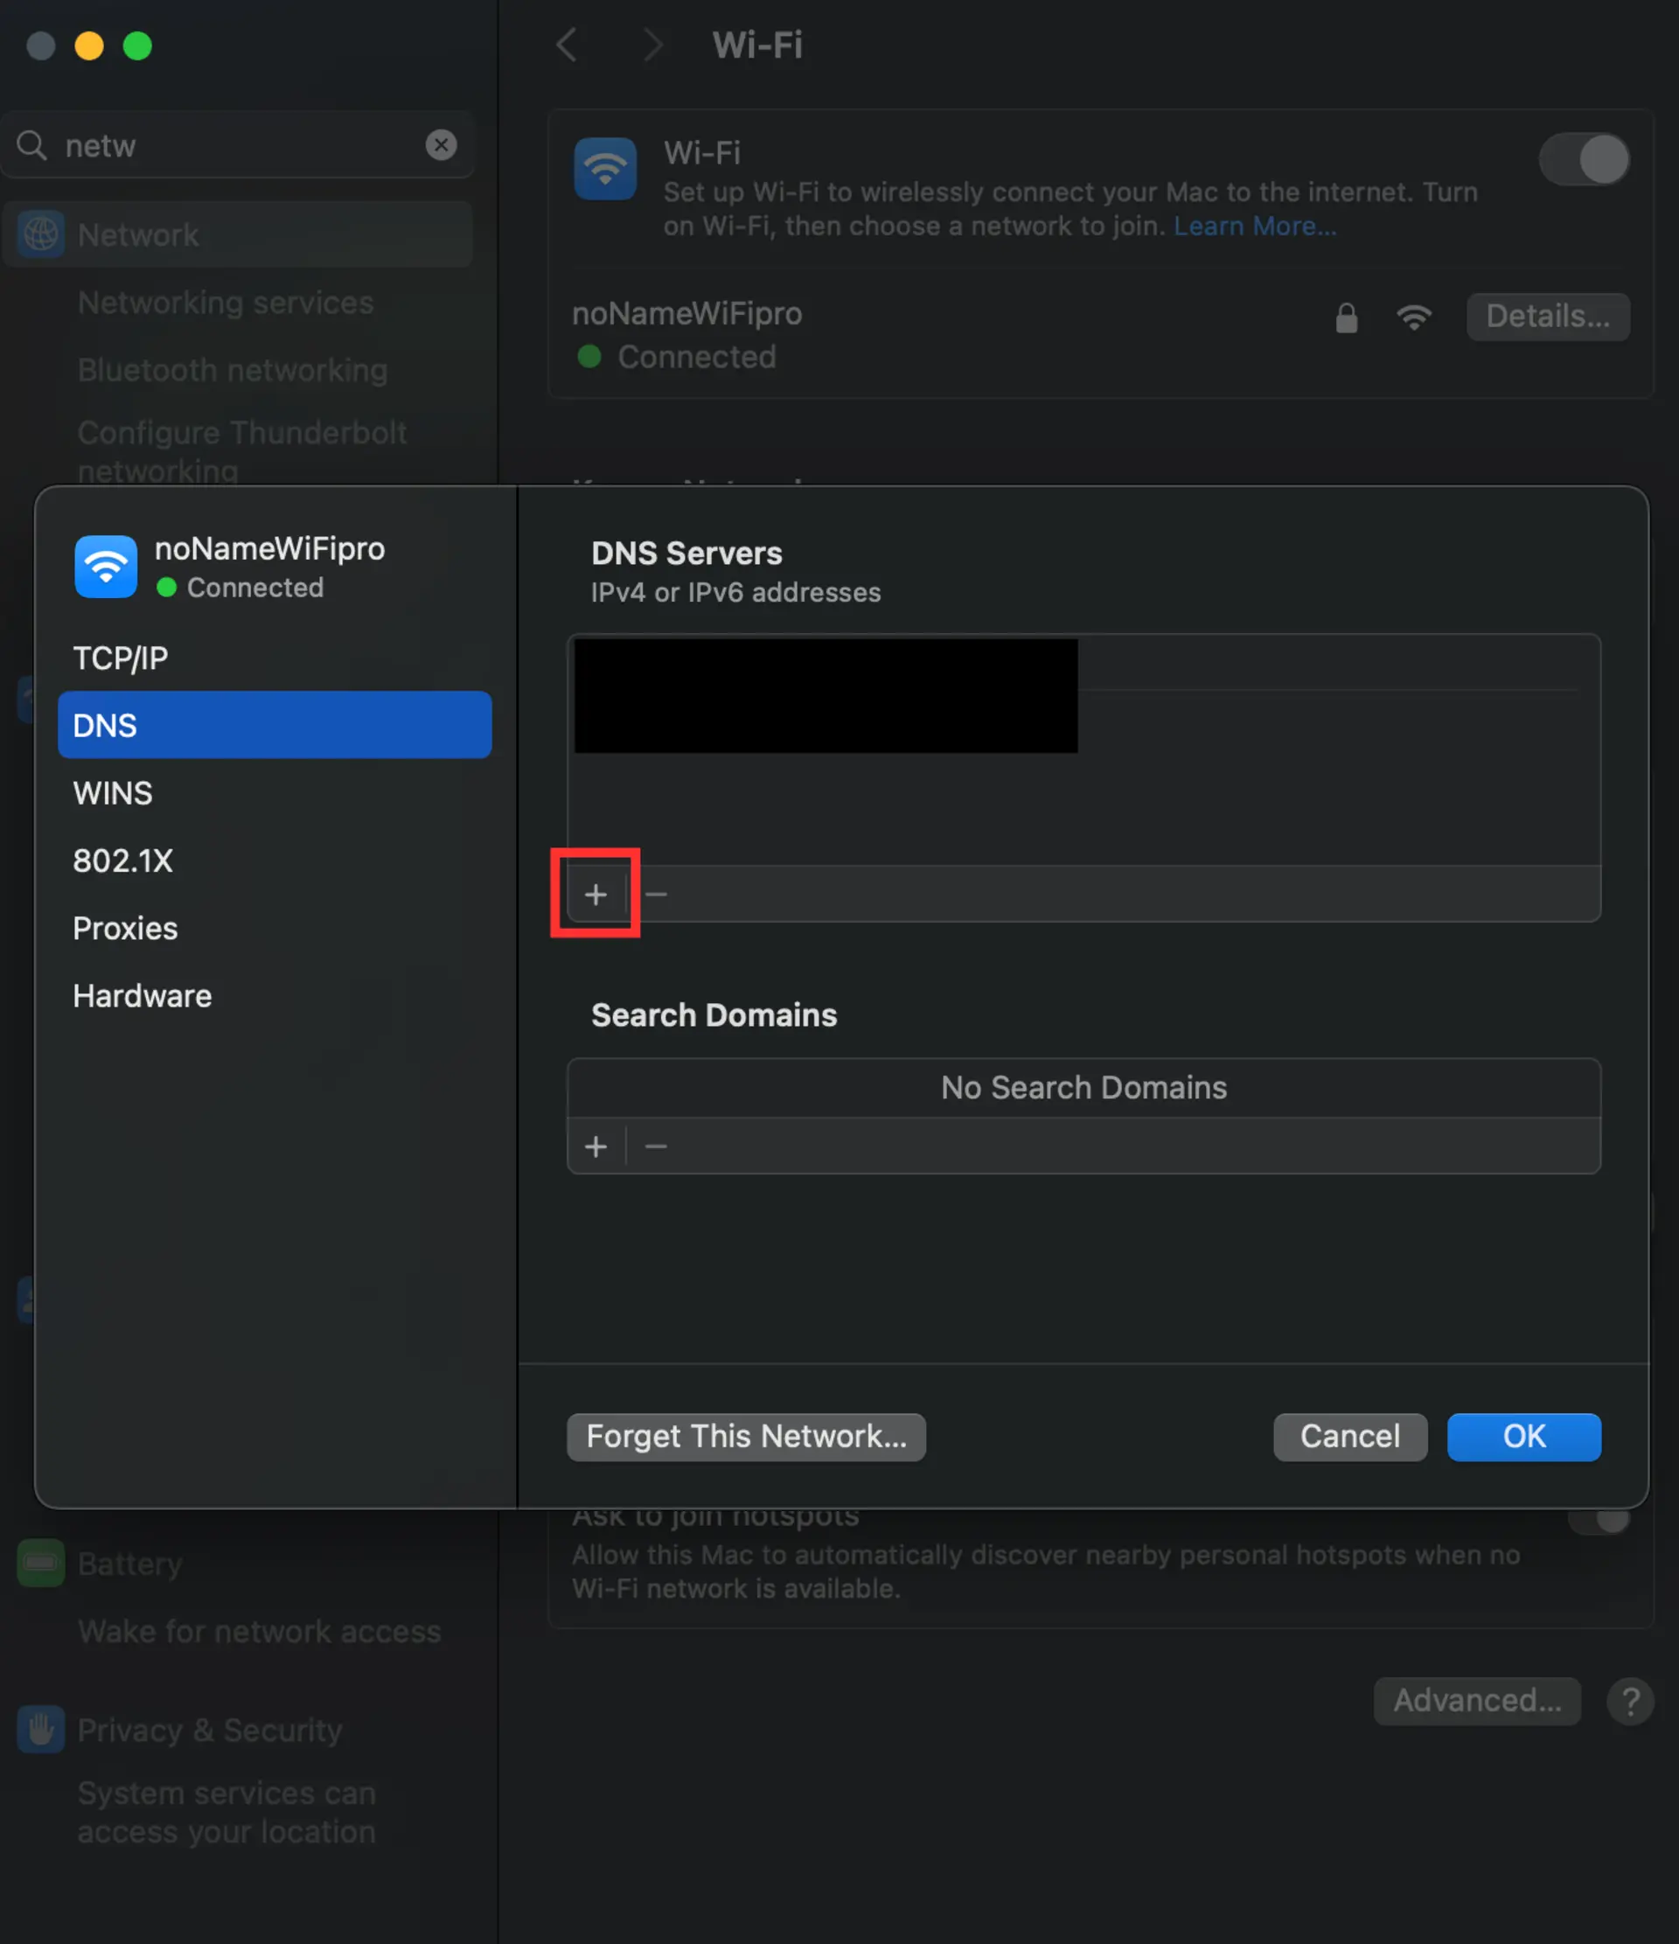Click the magnifying glass search icon
This screenshot has height=1944, width=1679.
[31, 144]
